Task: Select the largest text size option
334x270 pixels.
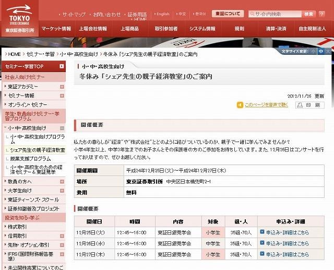Action: click(x=327, y=52)
